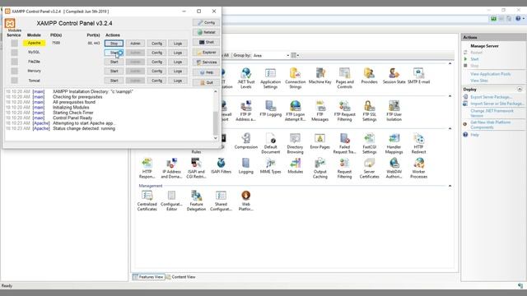Open XAMPP Netstat button
The image size is (527, 296).
pos(206,32)
